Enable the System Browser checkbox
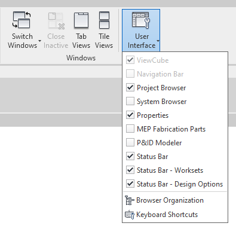This screenshot has height=226, width=236. (130, 102)
